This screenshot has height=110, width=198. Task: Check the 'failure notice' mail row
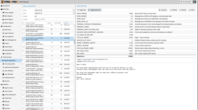(x=23, y=82)
